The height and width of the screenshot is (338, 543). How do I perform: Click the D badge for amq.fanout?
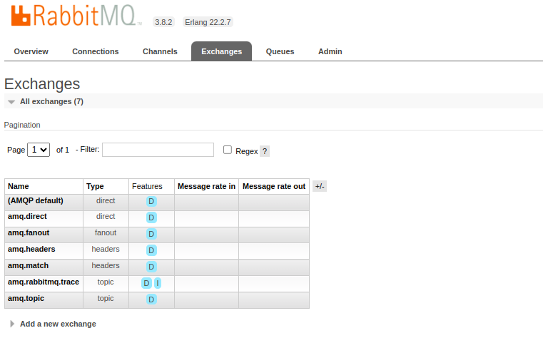151,234
